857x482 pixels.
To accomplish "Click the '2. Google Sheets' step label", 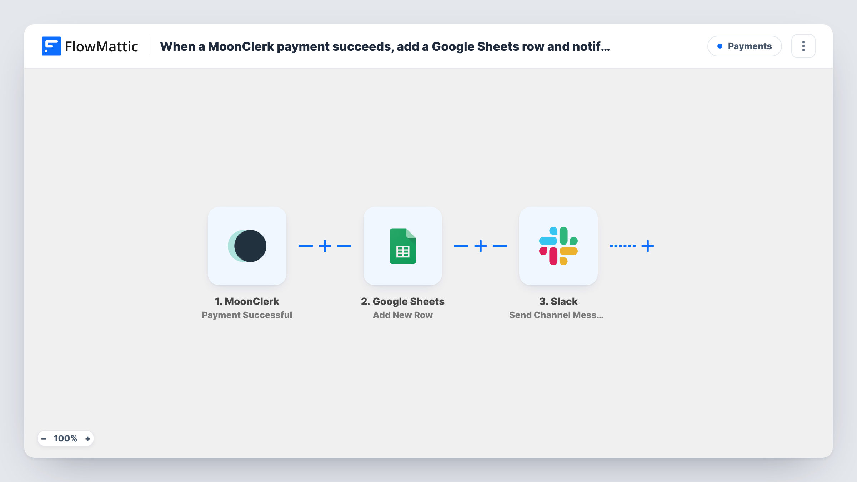I will pyautogui.click(x=403, y=301).
